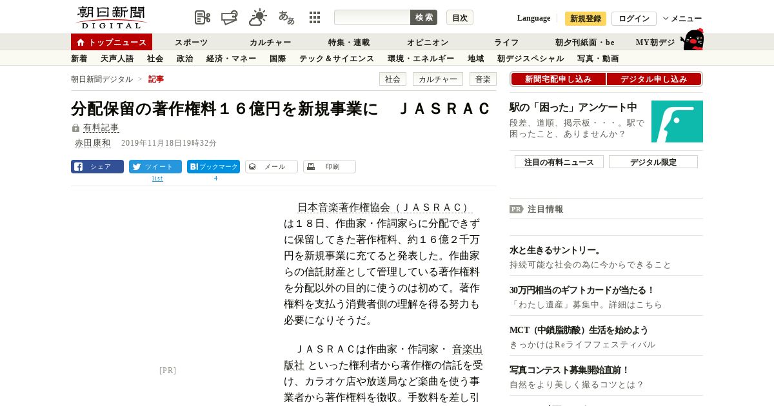Screen dimensions: 774x406
Task: Click the 検索 search button
Action: 424,17
